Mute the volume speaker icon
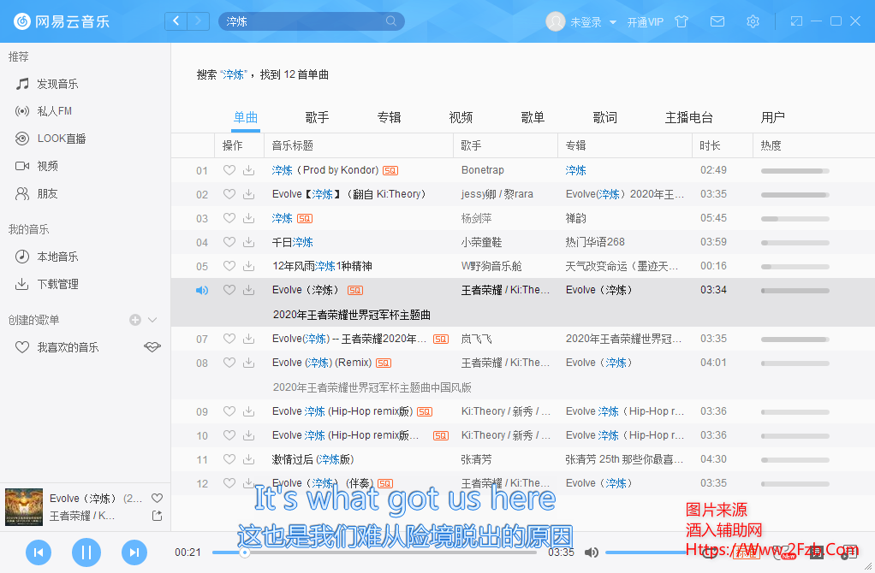 [592, 552]
